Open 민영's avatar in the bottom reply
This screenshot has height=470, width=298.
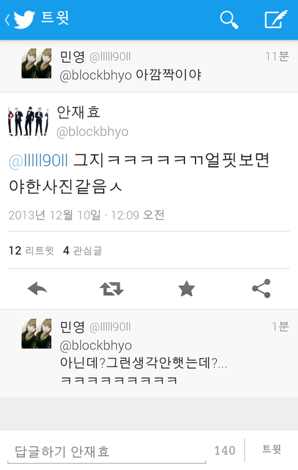37,334
